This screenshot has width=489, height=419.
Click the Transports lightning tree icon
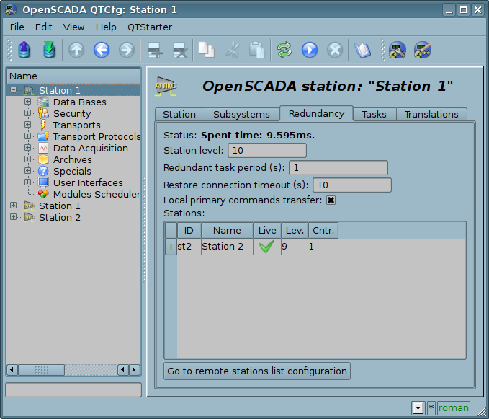tap(43, 125)
